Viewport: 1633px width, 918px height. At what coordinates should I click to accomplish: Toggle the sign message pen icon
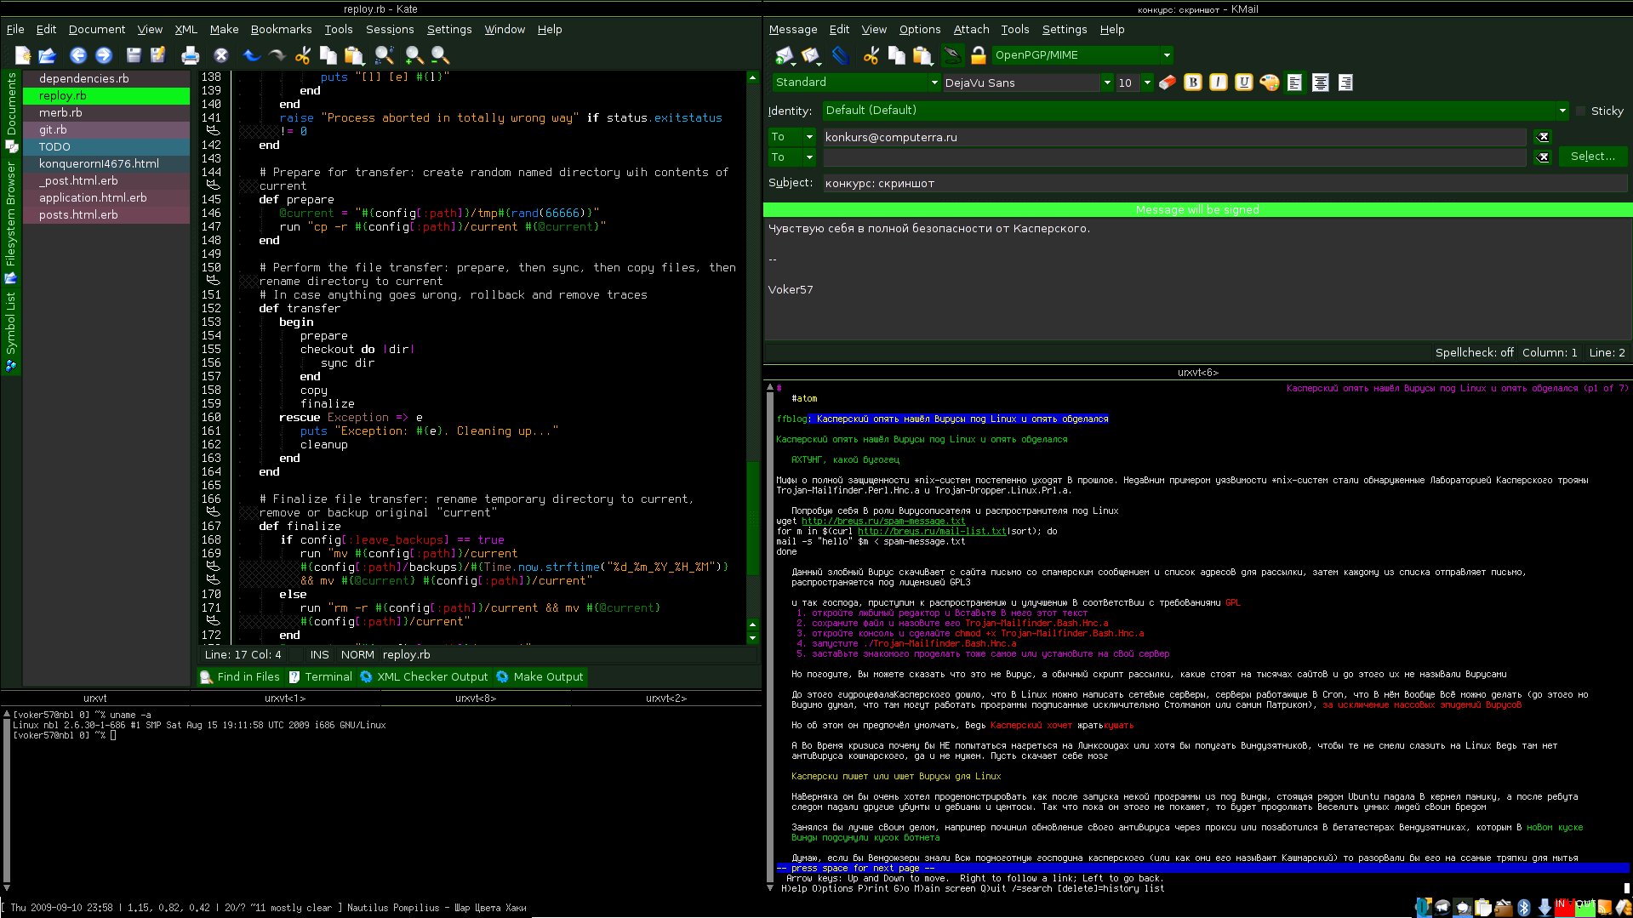point(953,56)
